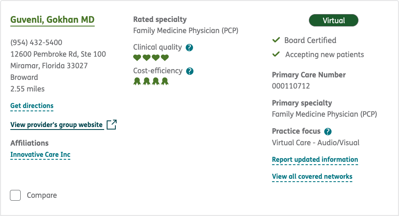Click the Primary Care Number 000110712

[291, 86]
